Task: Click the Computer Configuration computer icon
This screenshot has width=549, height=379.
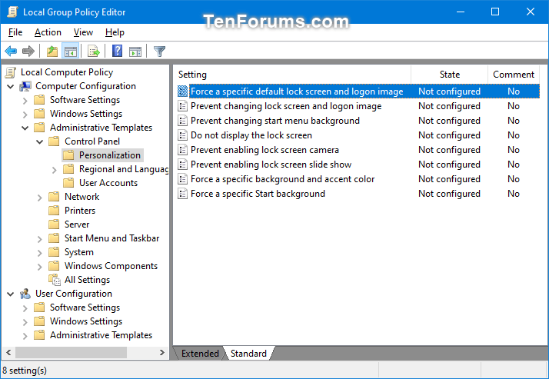Action: 25,86
